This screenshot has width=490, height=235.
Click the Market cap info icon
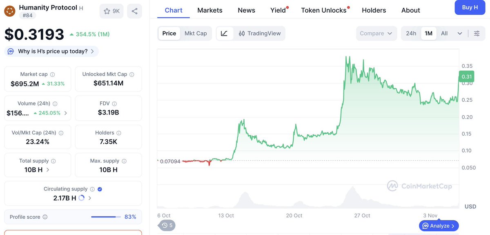coord(52,74)
